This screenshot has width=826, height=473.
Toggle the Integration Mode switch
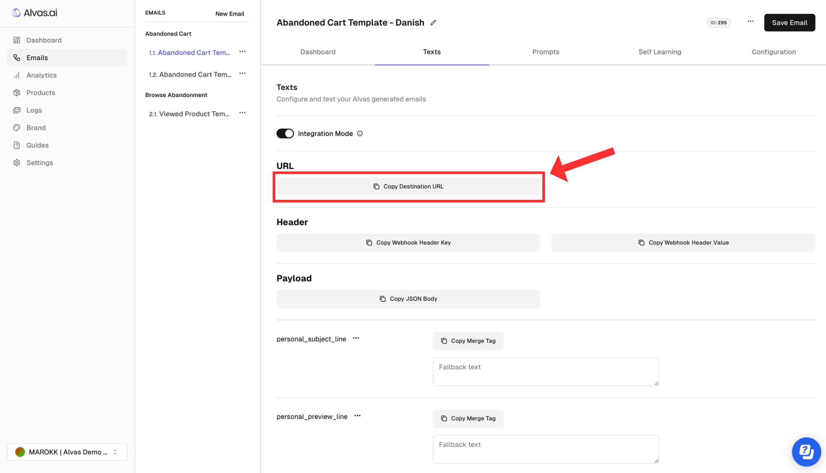(x=285, y=133)
